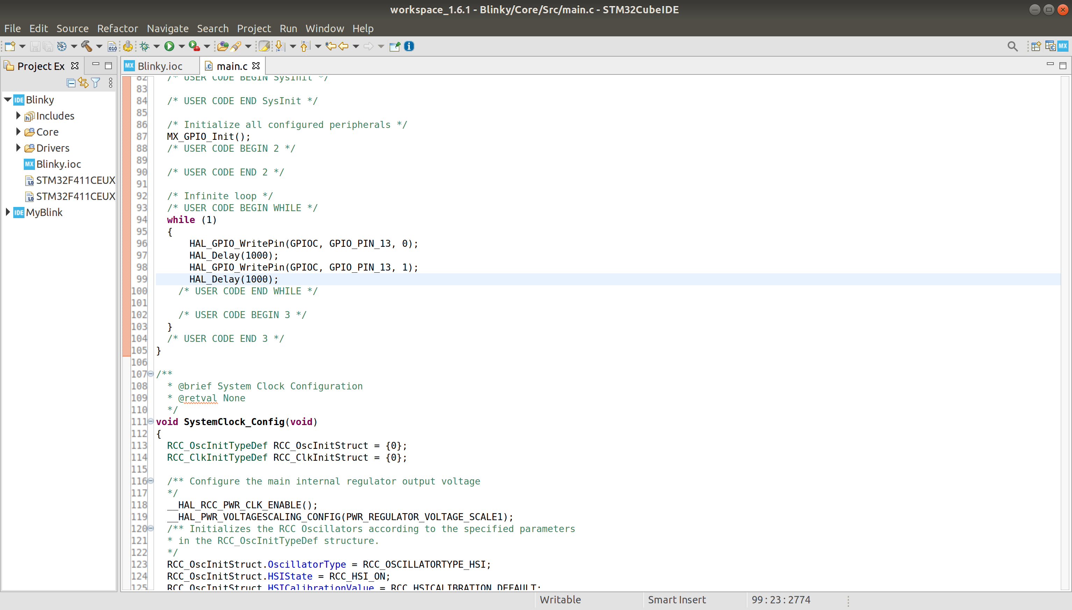
Task: Toggle Pin Editor toolbar button
Action: (x=395, y=46)
